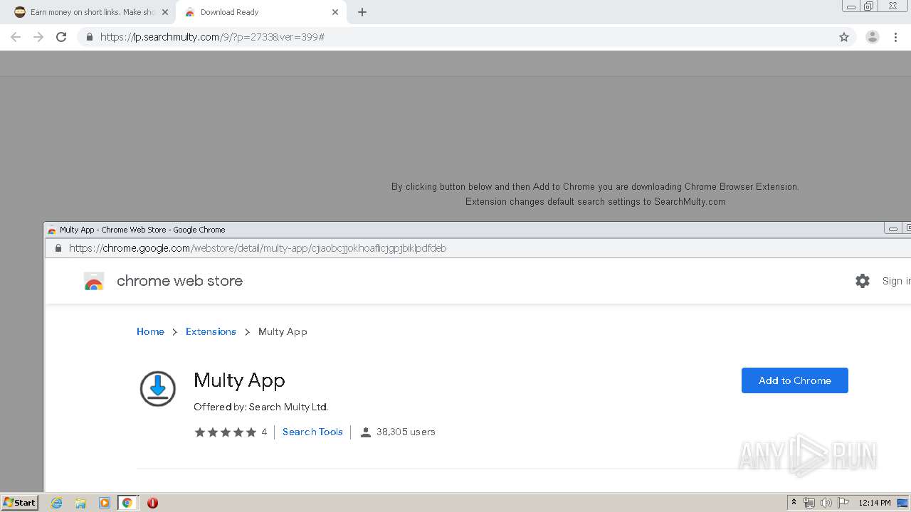Click the red Opera taskbar icon
The image size is (911, 512).
pos(152,503)
